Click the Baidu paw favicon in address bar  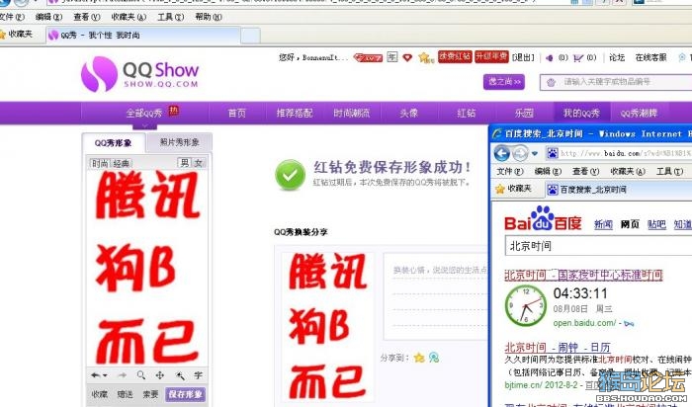point(552,153)
